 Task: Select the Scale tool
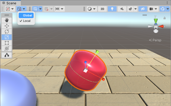click(7, 37)
